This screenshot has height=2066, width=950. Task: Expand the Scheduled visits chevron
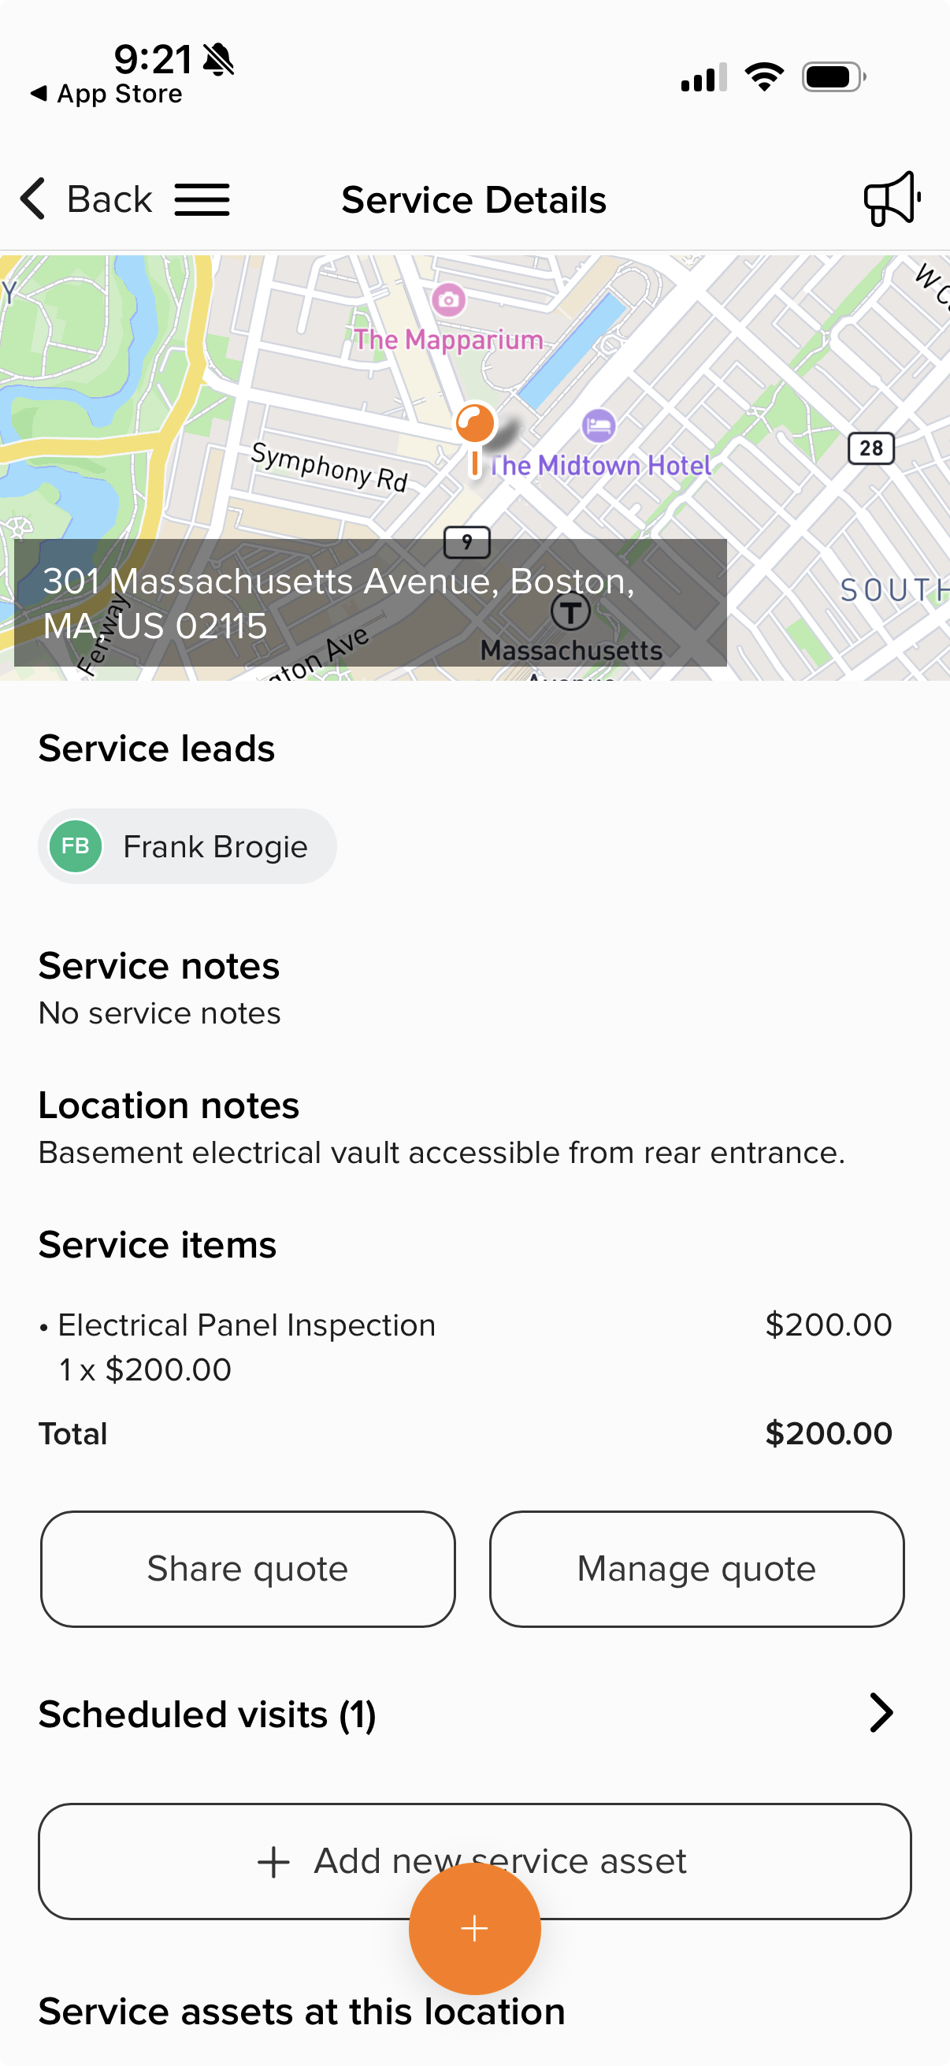880,1714
